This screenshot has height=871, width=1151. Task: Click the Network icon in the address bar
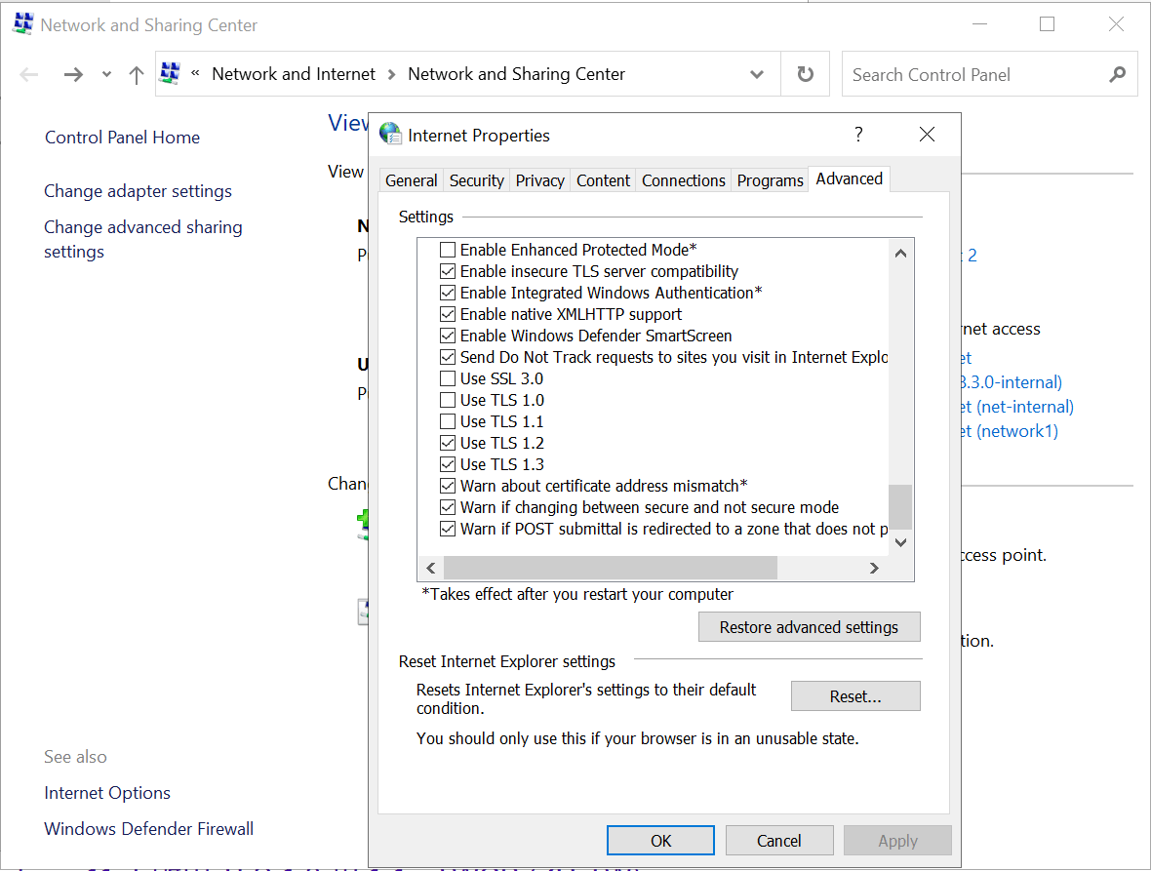pos(171,73)
